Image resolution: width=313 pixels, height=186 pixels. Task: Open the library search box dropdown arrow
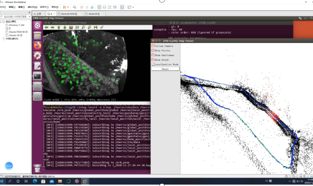(29, 17)
